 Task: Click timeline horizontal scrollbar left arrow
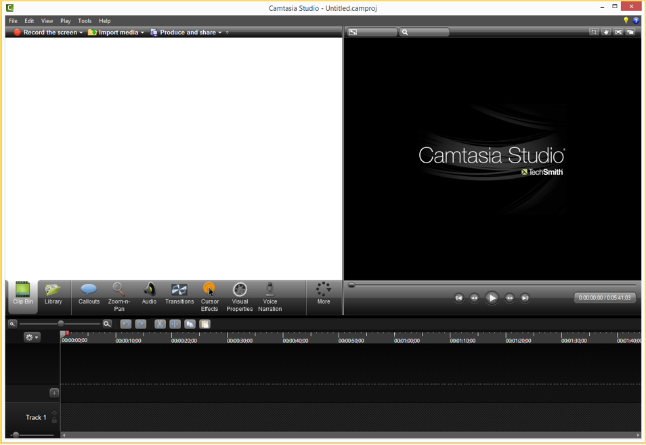pyautogui.click(x=64, y=435)
